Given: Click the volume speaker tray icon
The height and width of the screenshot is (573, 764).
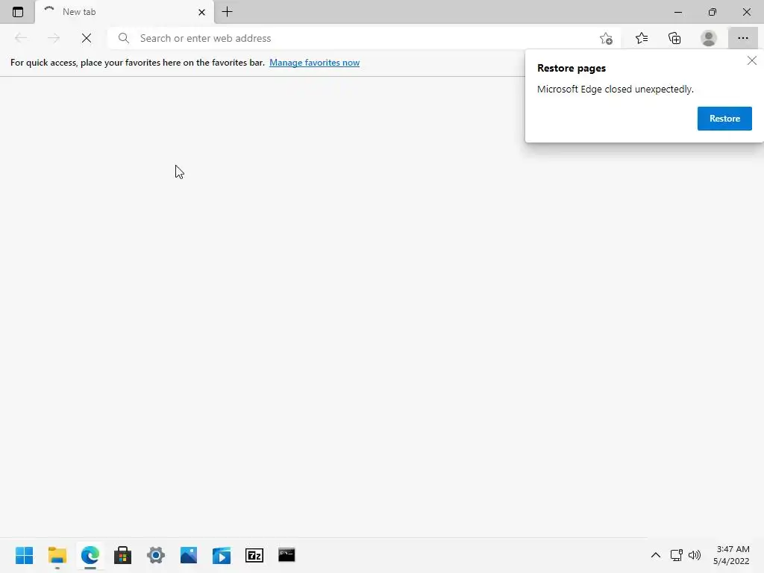Looking at the screenshot, I should (x=695, y=555).
